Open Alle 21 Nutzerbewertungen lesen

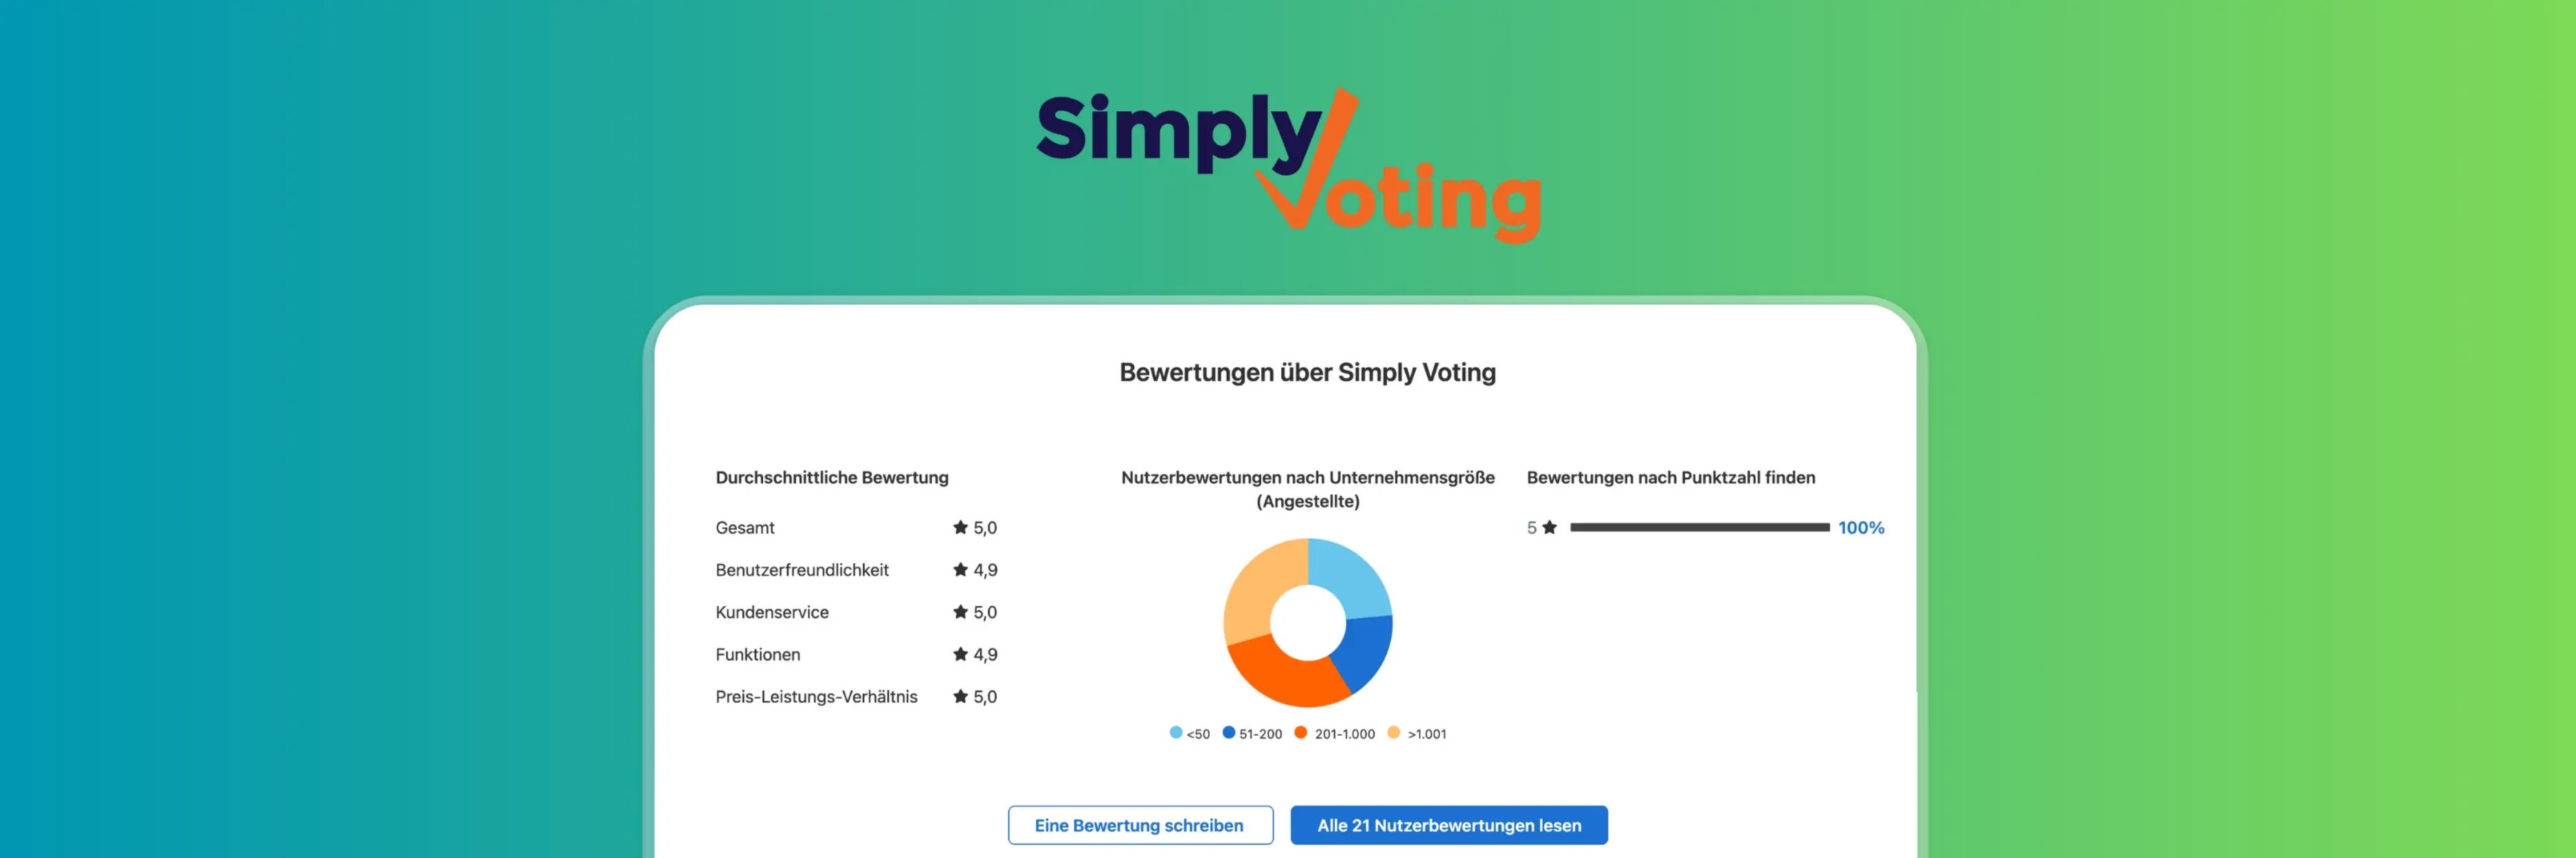click(1448, 825)
